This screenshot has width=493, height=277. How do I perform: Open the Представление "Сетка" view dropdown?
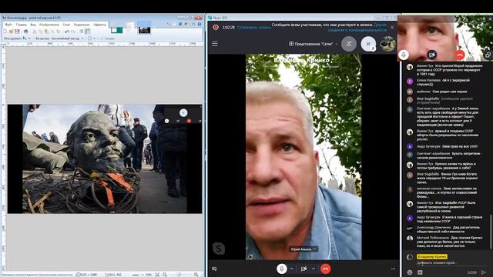314,44
